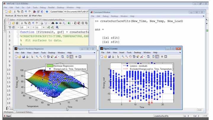Screen dimensions: 213x120
Task: Click Print icon in Figure 1 toolbar
Action: click(27, 57)
